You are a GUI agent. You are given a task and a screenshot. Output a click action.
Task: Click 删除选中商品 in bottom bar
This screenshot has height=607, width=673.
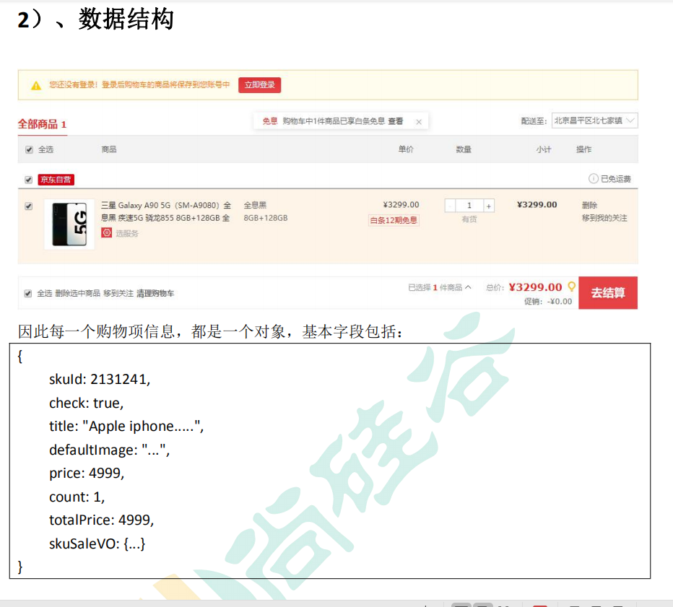pyautogui.click(x=78, y=294)
